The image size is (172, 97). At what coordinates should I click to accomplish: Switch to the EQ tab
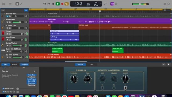tap(91, 64)
